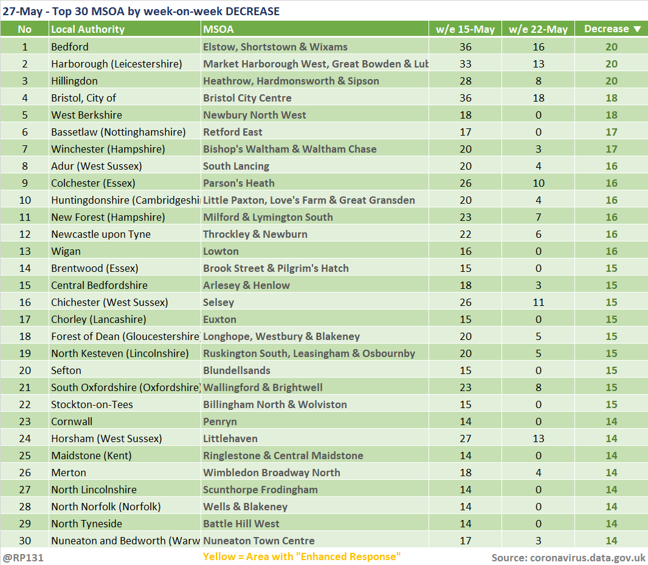This screenshot has width=648, height=565.
Task: Select the 'Battle Hill West' cell
Action: click(315, 523)
